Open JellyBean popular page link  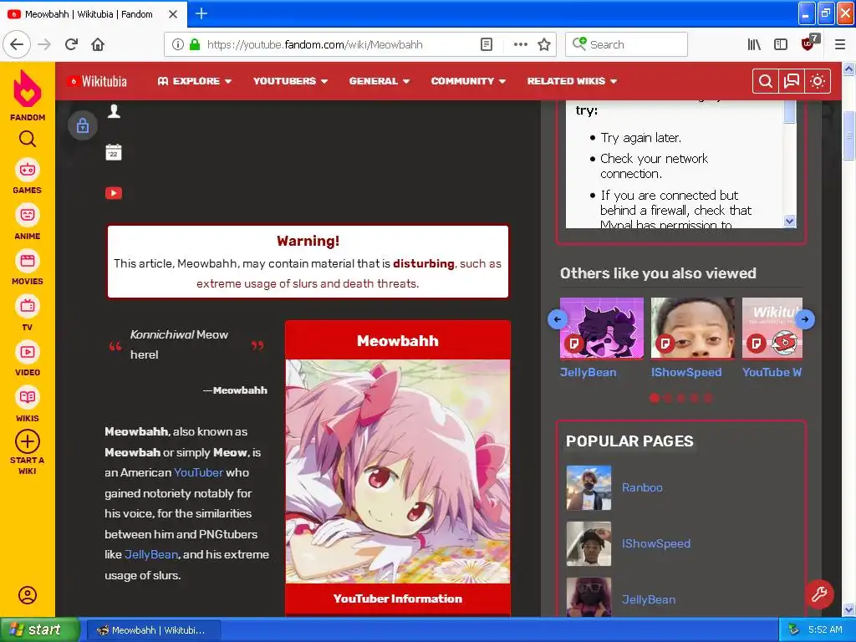pos(649,599)
